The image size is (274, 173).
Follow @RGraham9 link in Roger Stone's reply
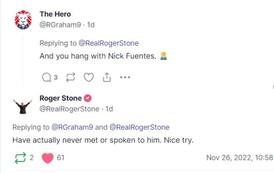72,127
